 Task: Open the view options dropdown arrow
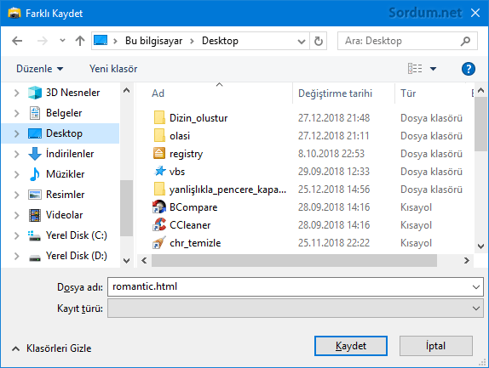433,69
